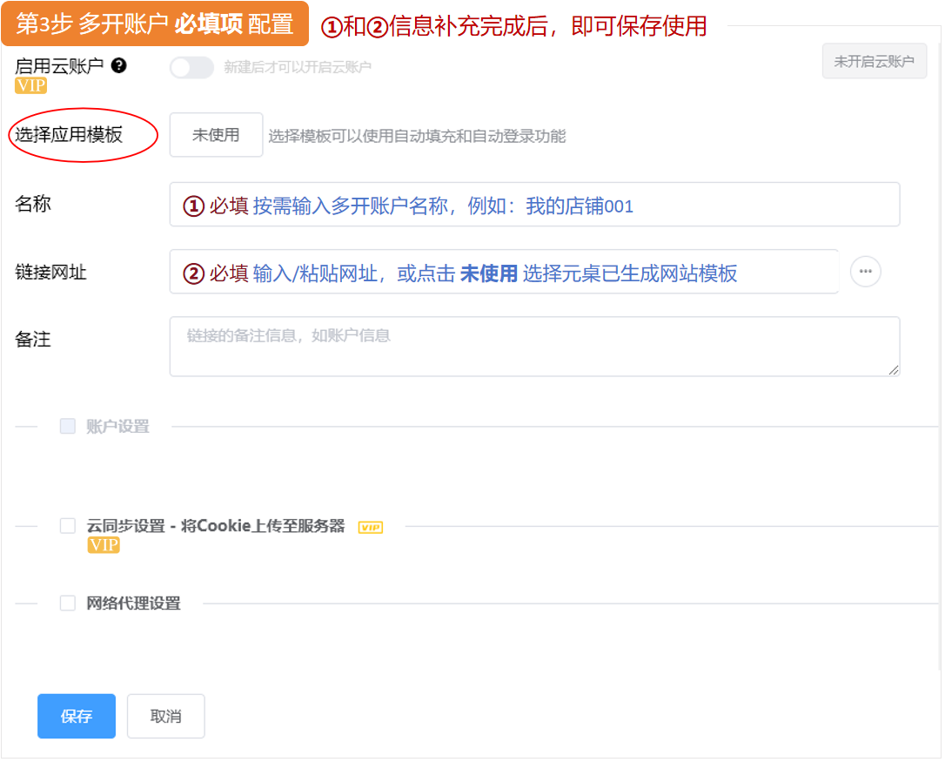Click the 链接网址 input field
The height and width of the screenshot is (762, 945).
click(504, 272)
